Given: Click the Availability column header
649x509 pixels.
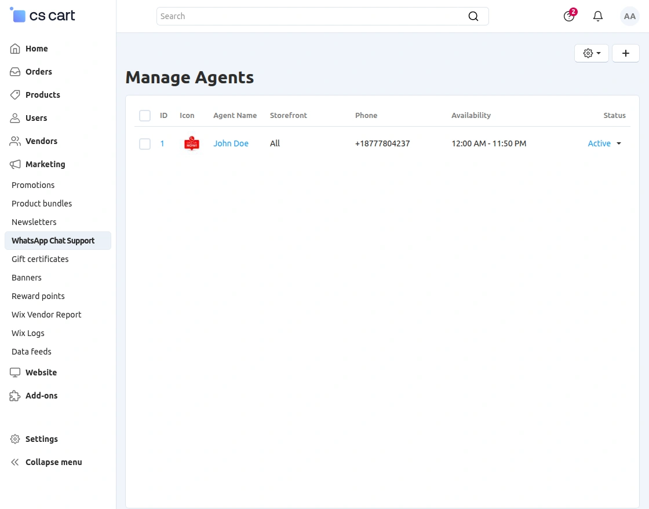Looking at the screenshot, I should (471, 115).
